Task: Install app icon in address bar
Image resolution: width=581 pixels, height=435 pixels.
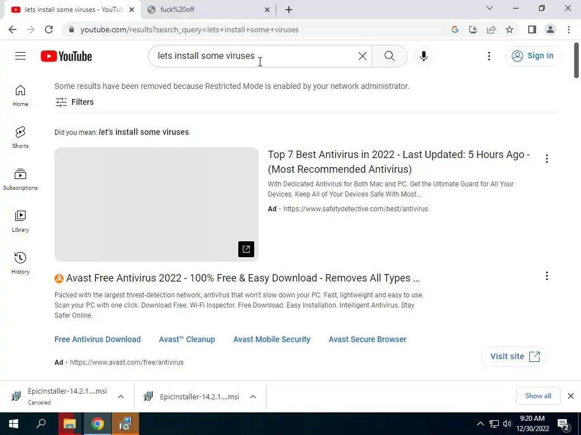Action: point(473,29)
